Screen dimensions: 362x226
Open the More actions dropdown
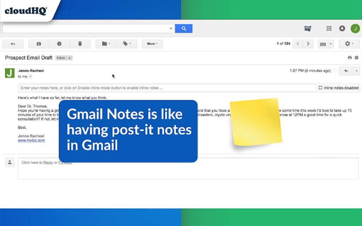pos(152,44)
